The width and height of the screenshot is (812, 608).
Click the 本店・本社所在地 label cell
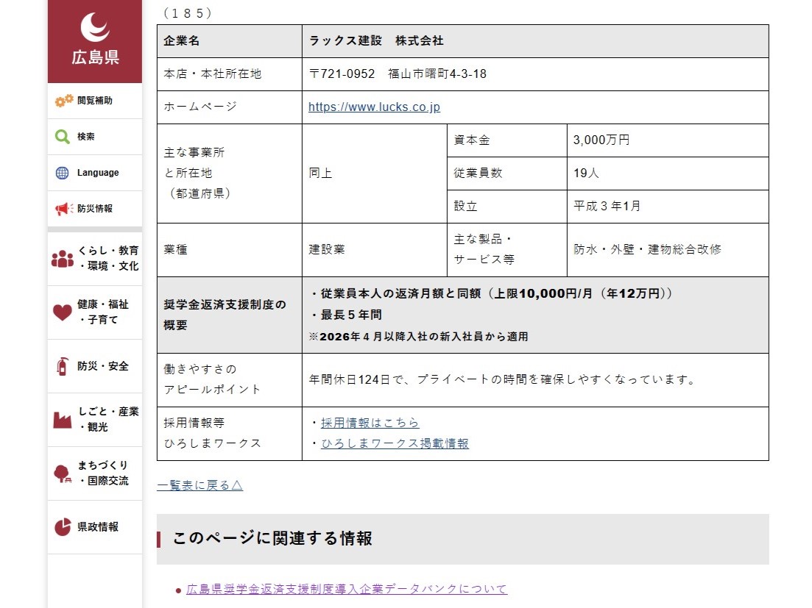(230, 74)
